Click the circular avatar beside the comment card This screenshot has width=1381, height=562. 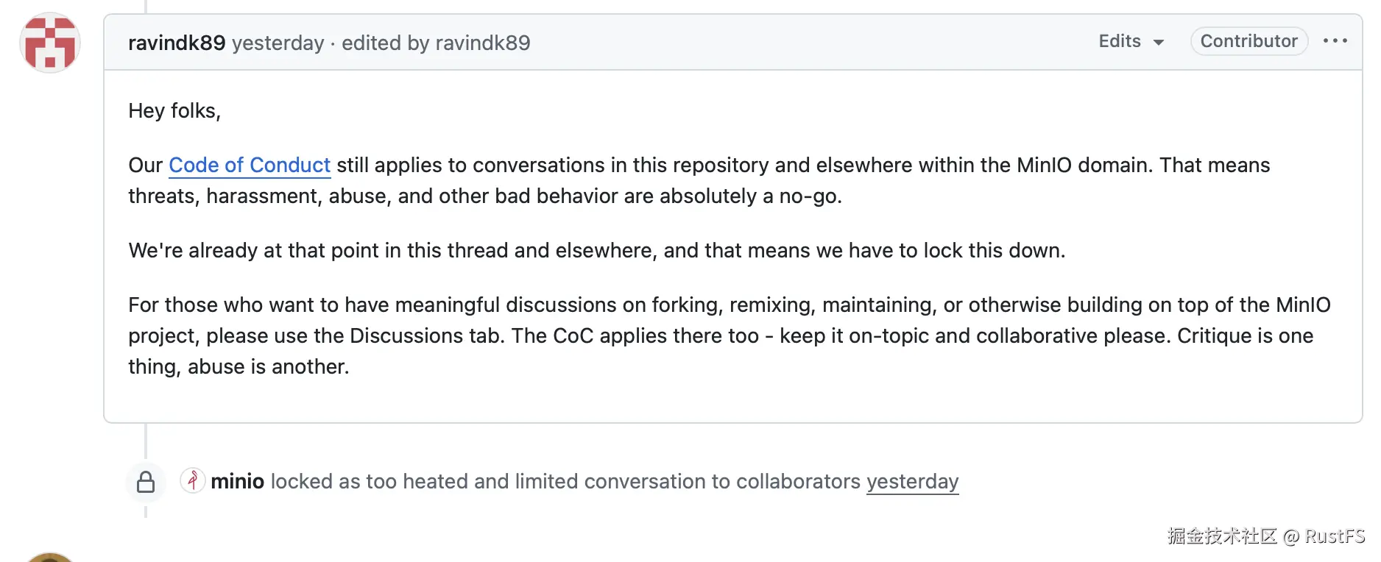coord(49,43)
